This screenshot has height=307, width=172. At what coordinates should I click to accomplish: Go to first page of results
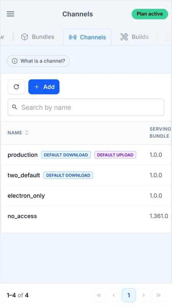(99, 295)
